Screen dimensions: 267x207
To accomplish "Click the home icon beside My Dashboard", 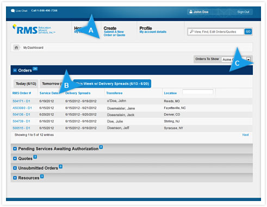I will coord(16,48).
